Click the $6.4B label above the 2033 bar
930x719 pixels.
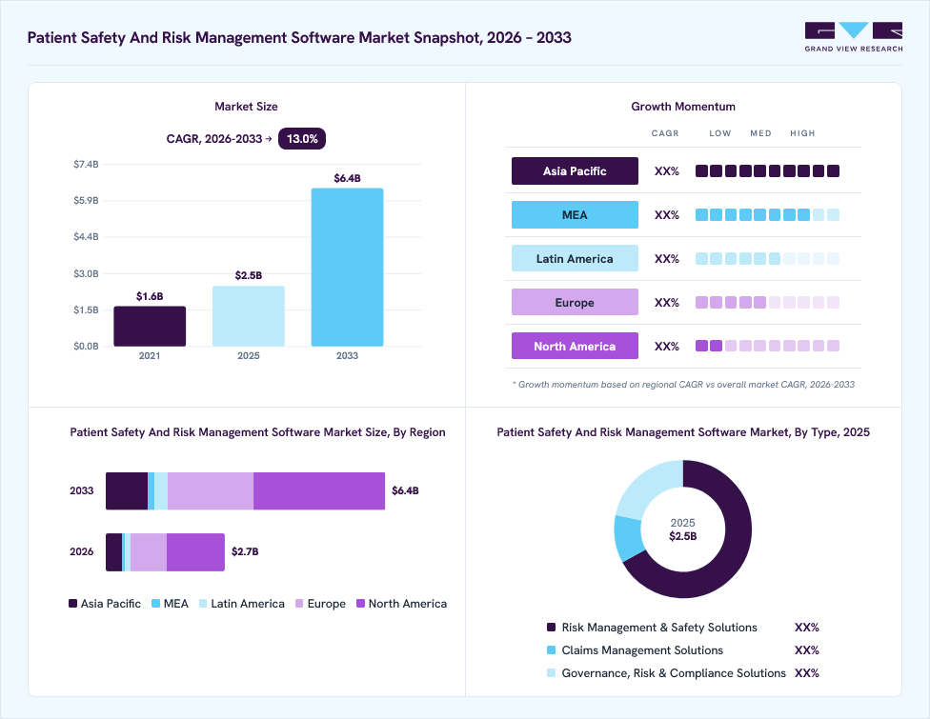[x=347, y=178]
